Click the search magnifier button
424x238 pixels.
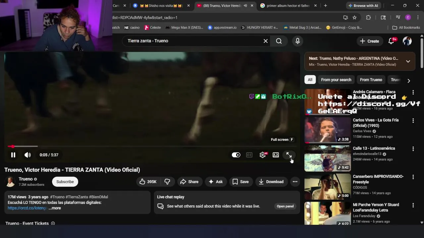[x=279, y=41]
